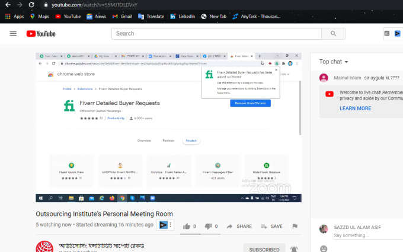
Task: Click the blue play extension icon in header
Action: [397, 33]
